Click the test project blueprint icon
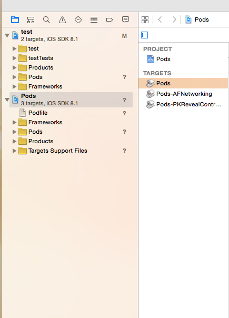Screen dimensions: 229x318 [15, 35]
